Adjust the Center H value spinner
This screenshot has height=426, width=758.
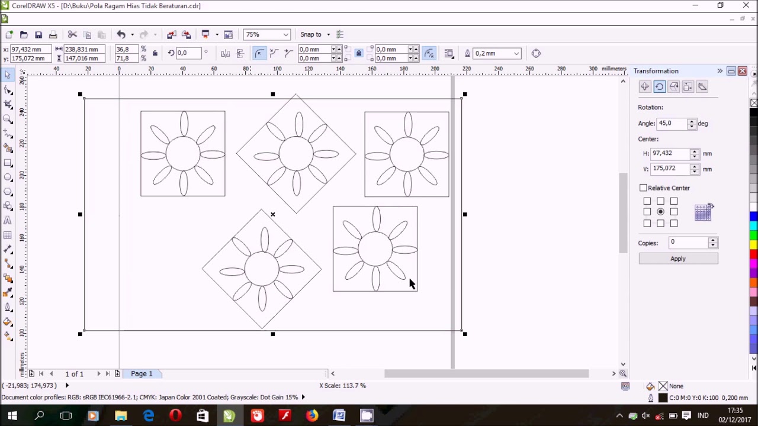(694, 154)
